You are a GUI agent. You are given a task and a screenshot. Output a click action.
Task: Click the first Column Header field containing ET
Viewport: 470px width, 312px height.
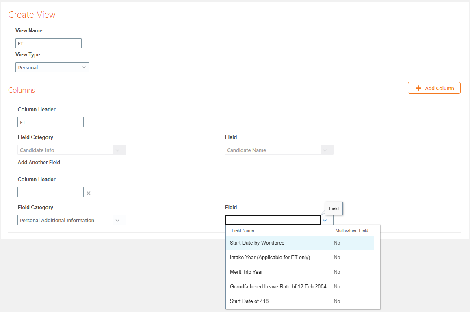tap(50, 122)
